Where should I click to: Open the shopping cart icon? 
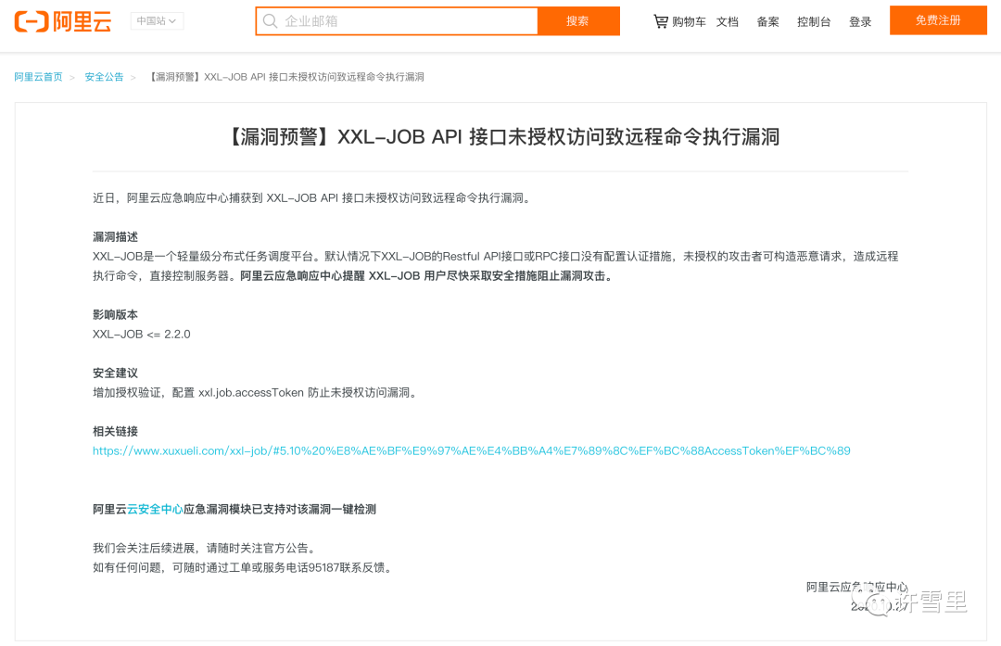tap(661, 21)
